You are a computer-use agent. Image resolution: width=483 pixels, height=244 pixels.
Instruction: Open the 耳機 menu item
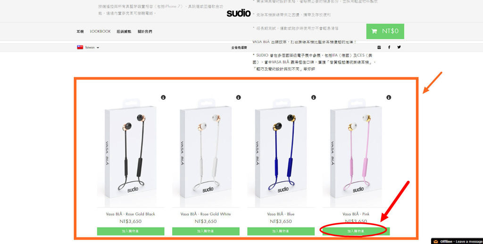80,32
